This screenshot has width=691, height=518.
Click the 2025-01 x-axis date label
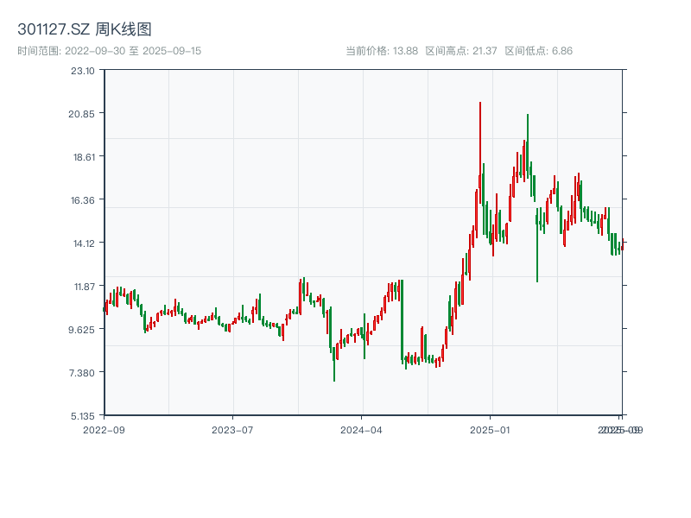coord(491,429)
